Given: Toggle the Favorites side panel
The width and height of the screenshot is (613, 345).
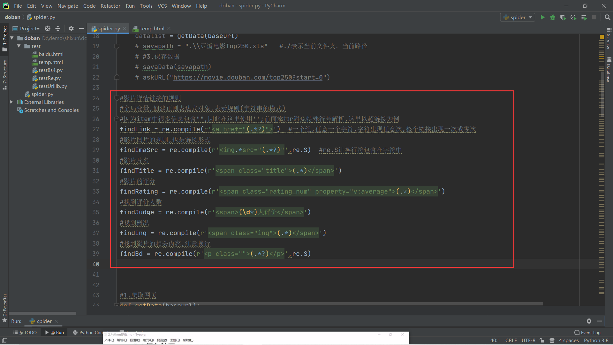Looking at the screenshot, I should [x=4, y=305].
